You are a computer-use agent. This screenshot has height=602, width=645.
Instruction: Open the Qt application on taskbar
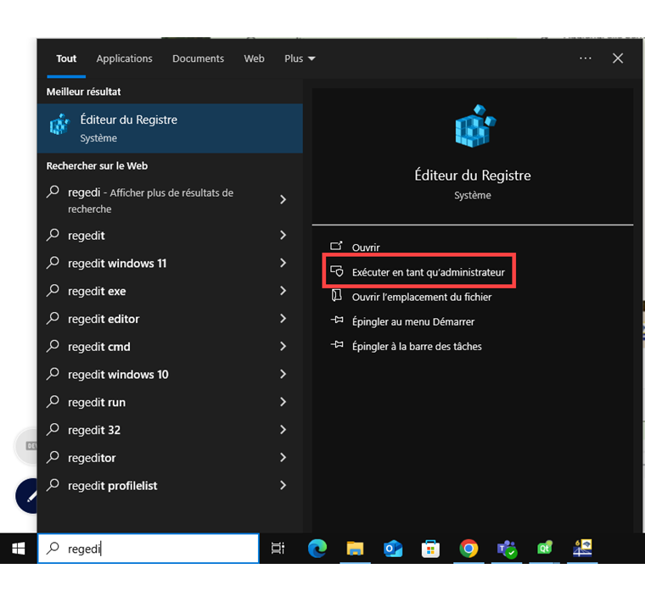tap(545, 549)
